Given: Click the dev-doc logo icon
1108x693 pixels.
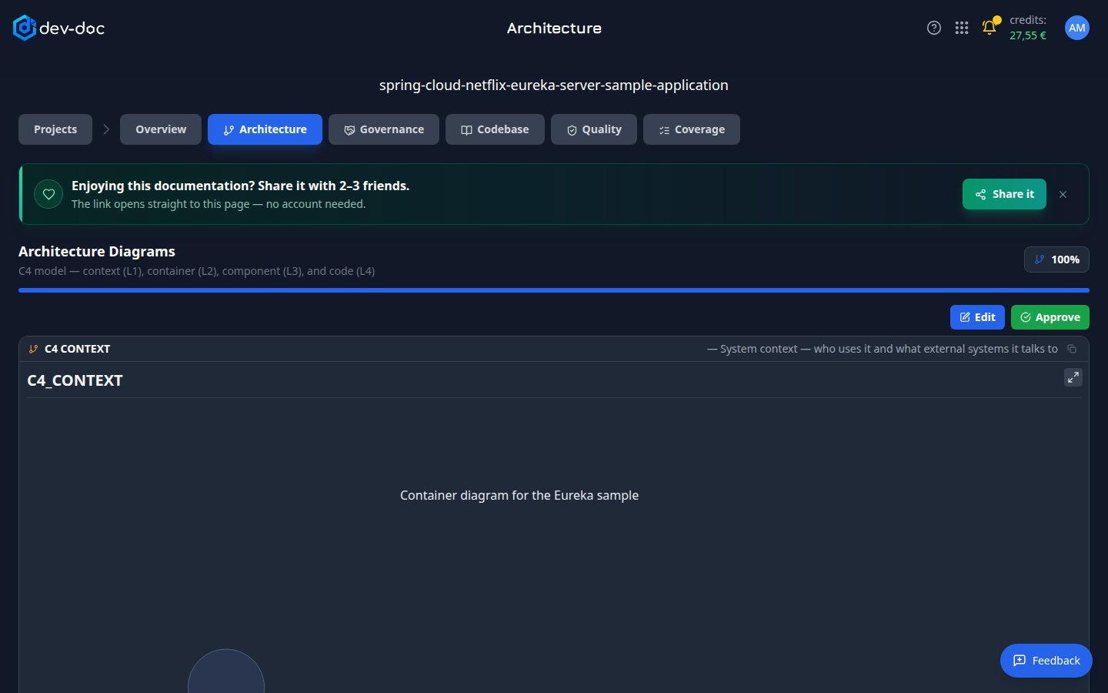Looking at the screenshot, I should (25, 28).
